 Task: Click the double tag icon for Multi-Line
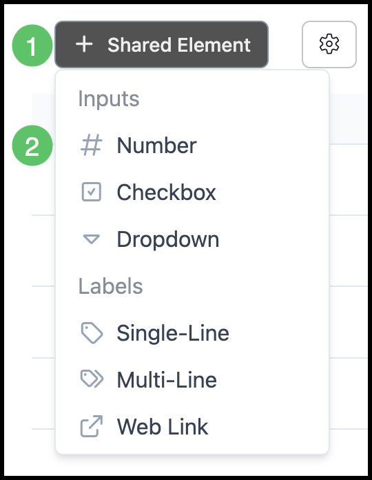tap(92, 379)
